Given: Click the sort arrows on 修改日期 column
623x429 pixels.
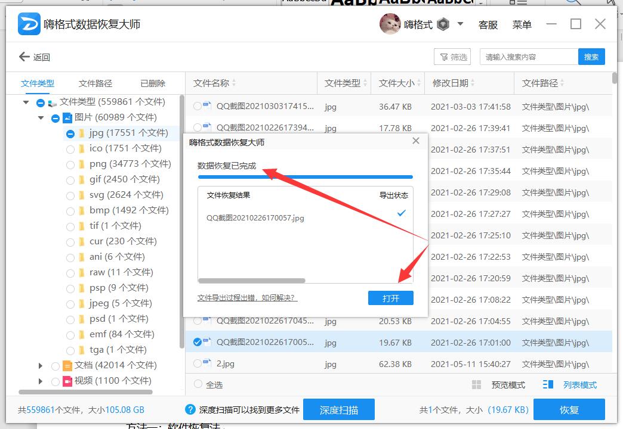Looking at the screenshot, I should click(473, 83).
